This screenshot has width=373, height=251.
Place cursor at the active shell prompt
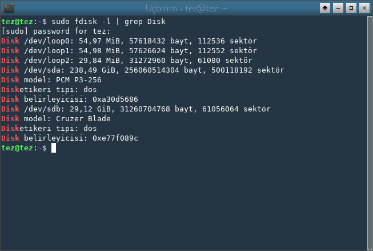click(54, 148)
